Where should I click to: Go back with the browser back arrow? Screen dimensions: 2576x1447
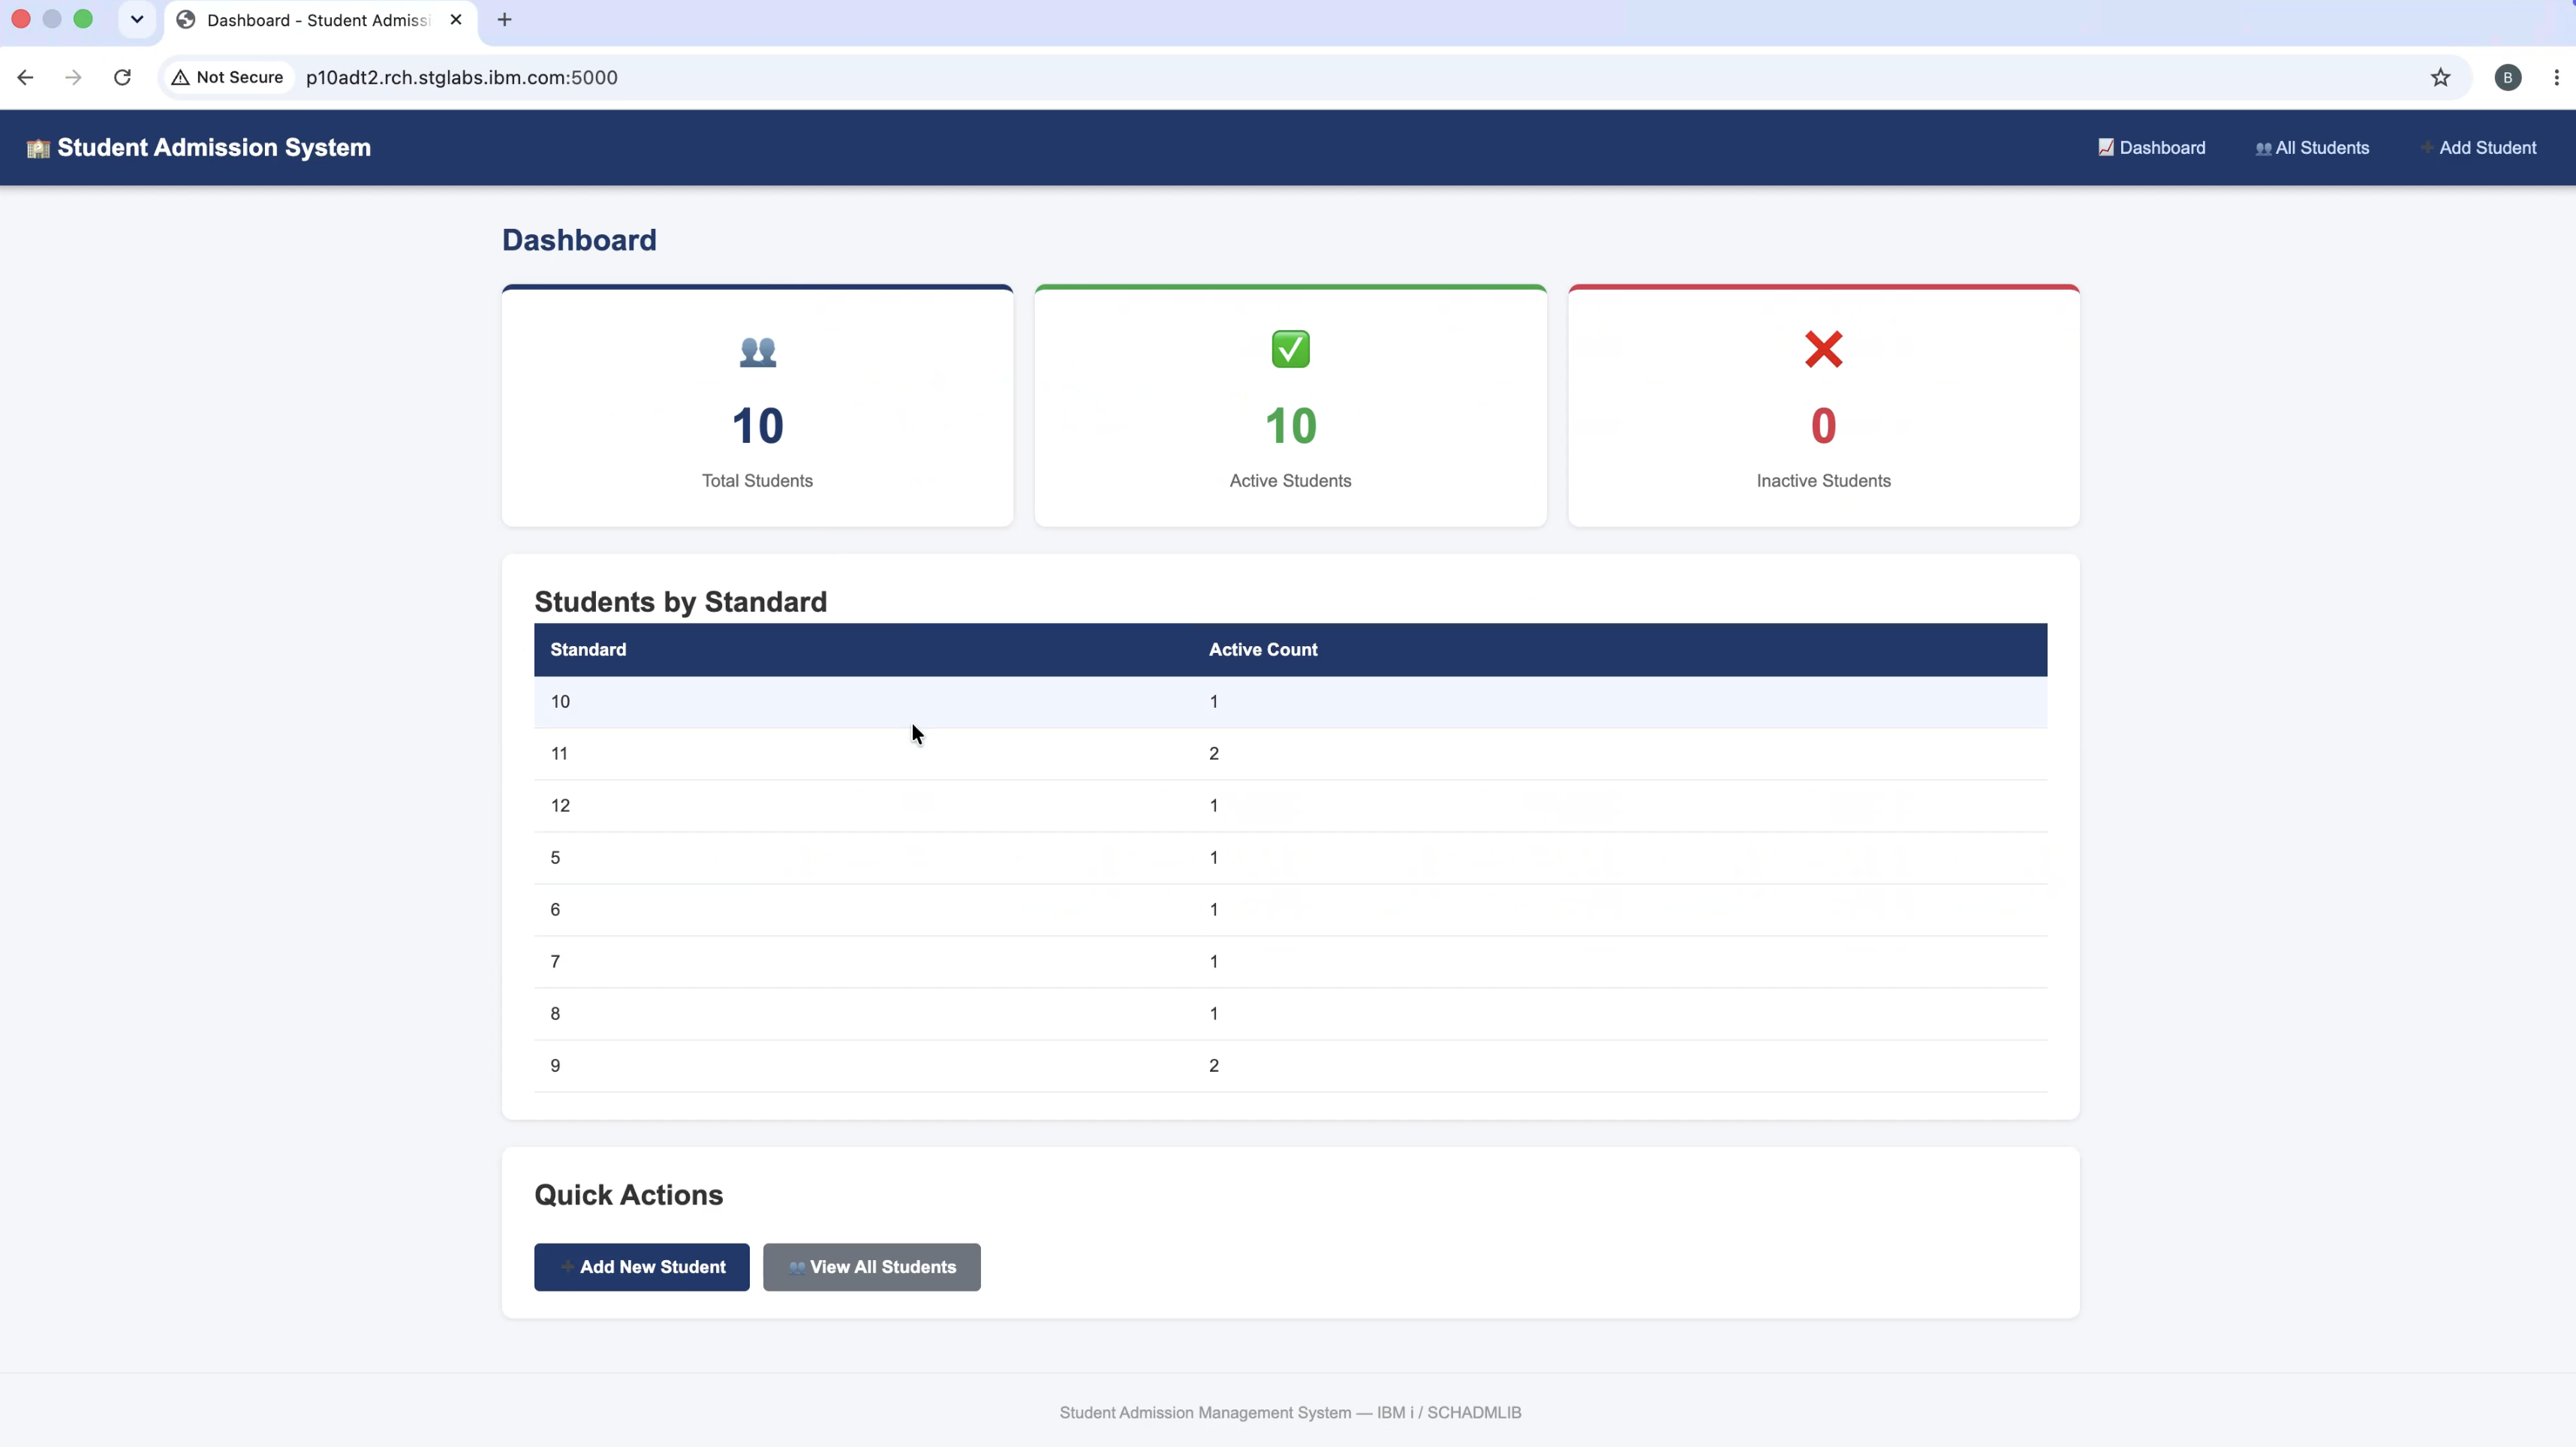[26, 77]
